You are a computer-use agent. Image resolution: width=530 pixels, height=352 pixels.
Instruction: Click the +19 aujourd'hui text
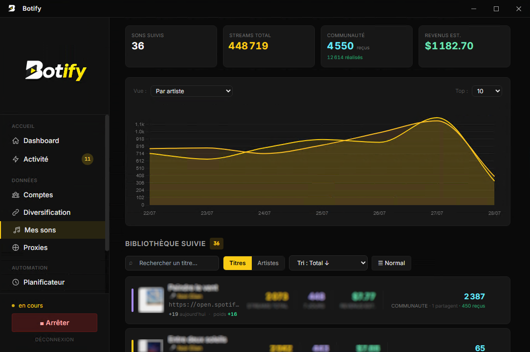(187, 314)
